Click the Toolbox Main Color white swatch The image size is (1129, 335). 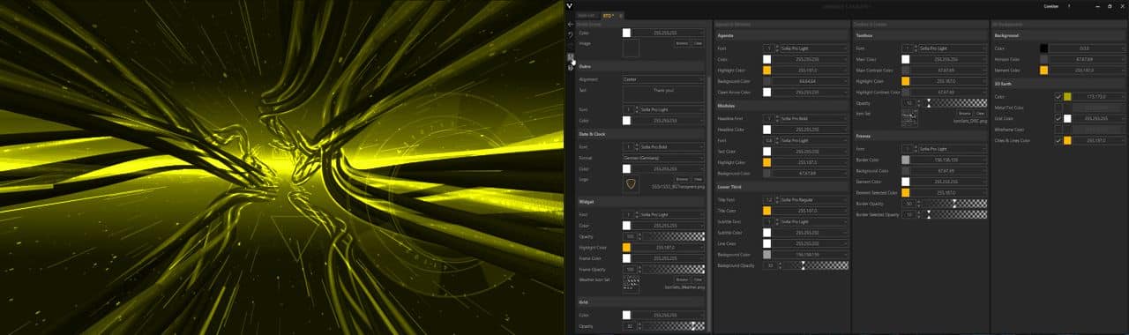[906, 59]
